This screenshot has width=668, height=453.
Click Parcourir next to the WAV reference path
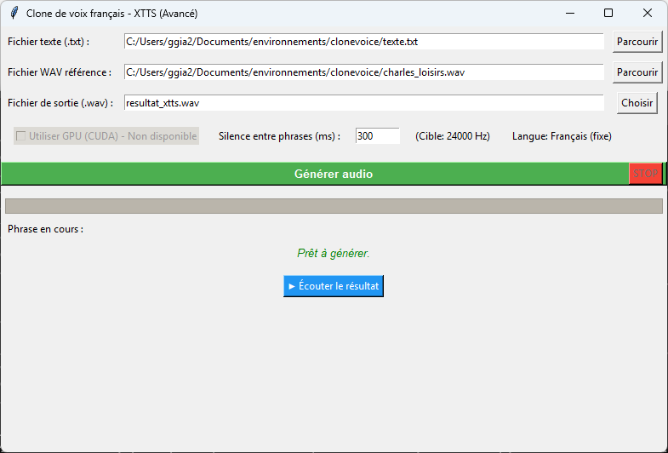[637, 72]
